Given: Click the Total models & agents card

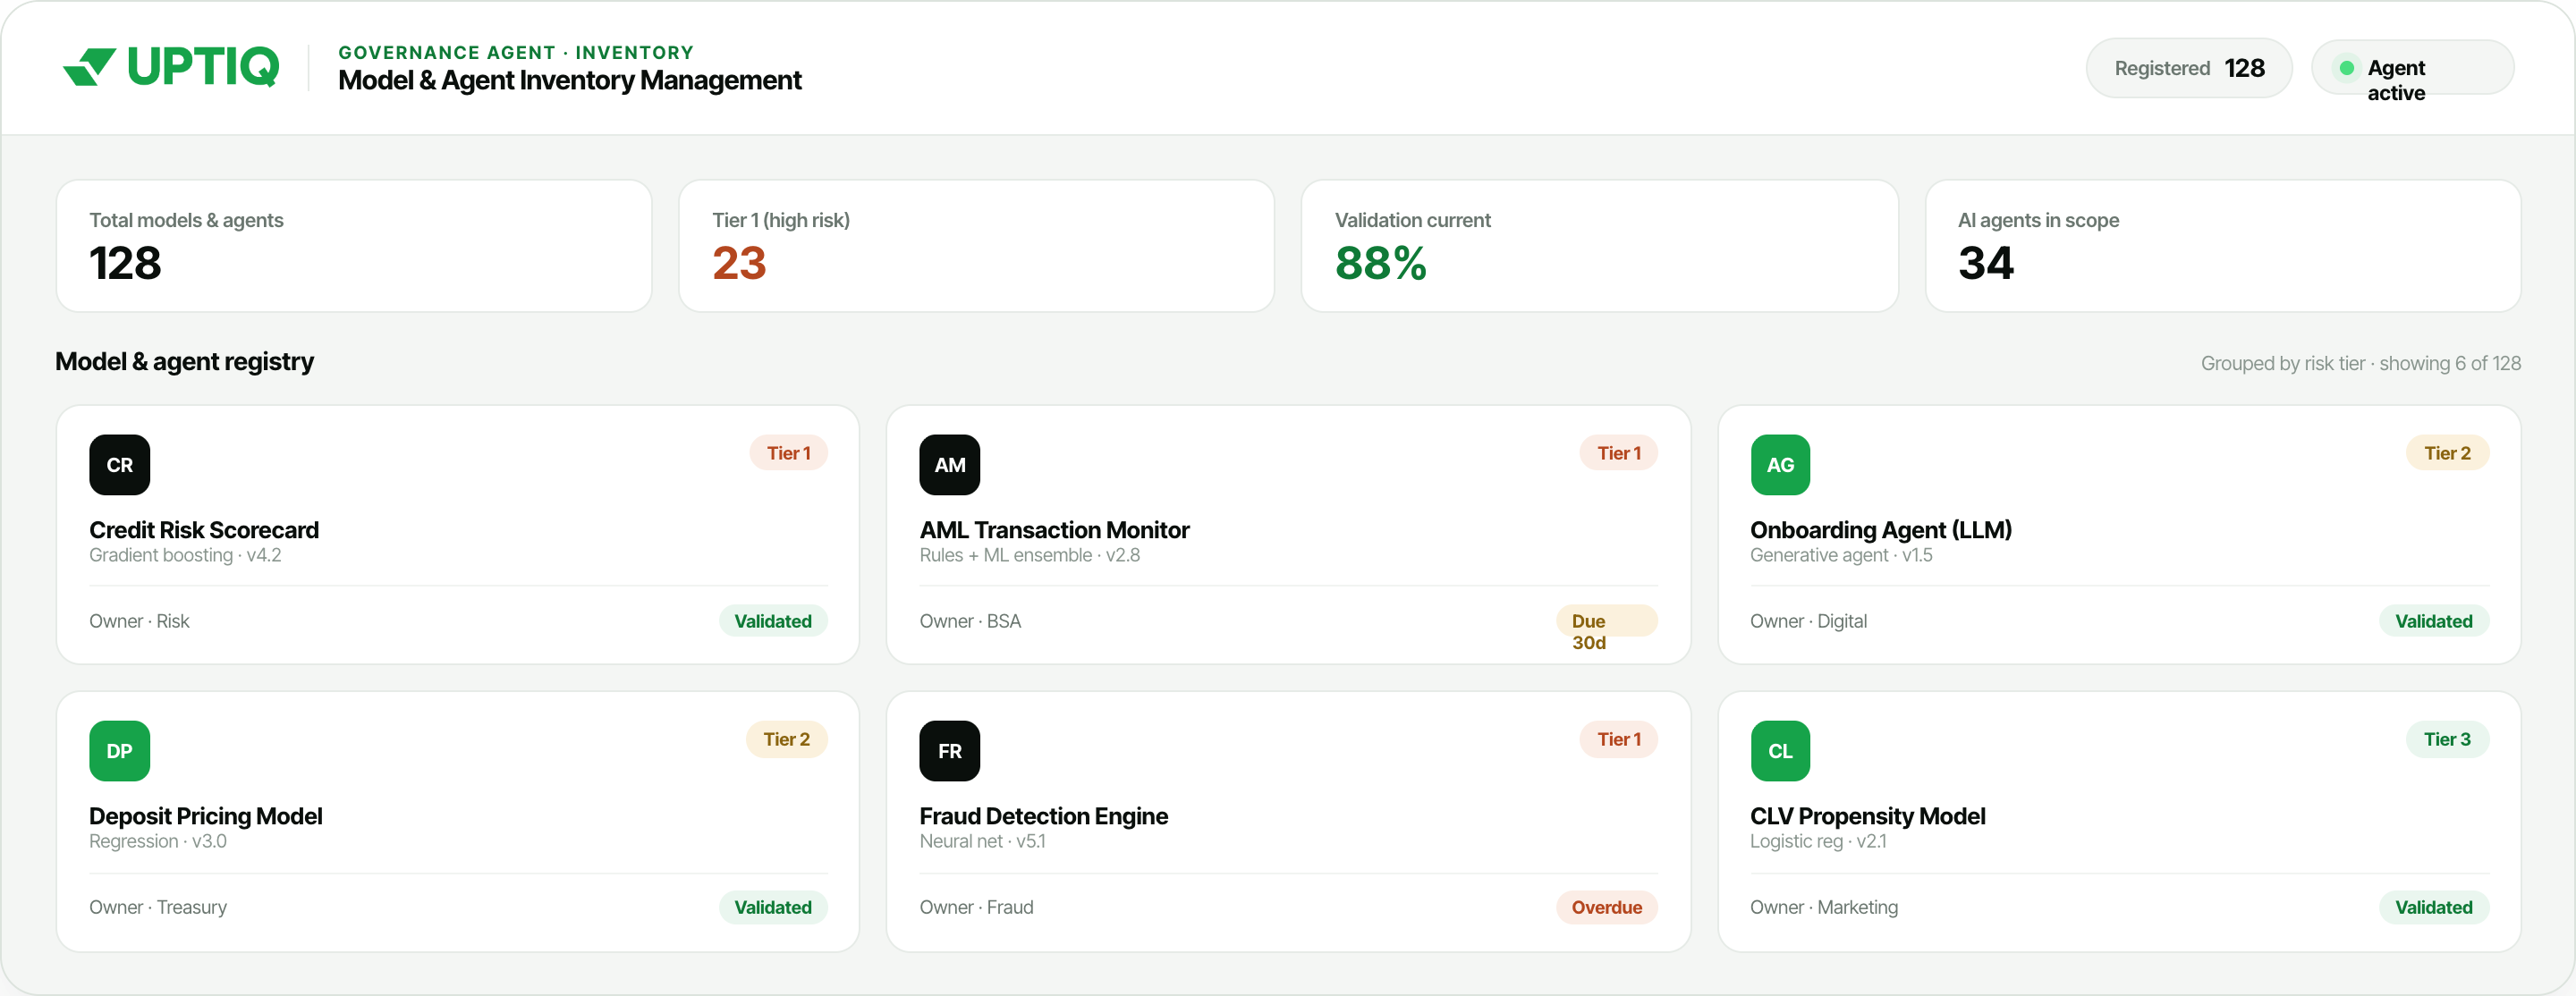Looking at the screenshot, I should 354,246.
